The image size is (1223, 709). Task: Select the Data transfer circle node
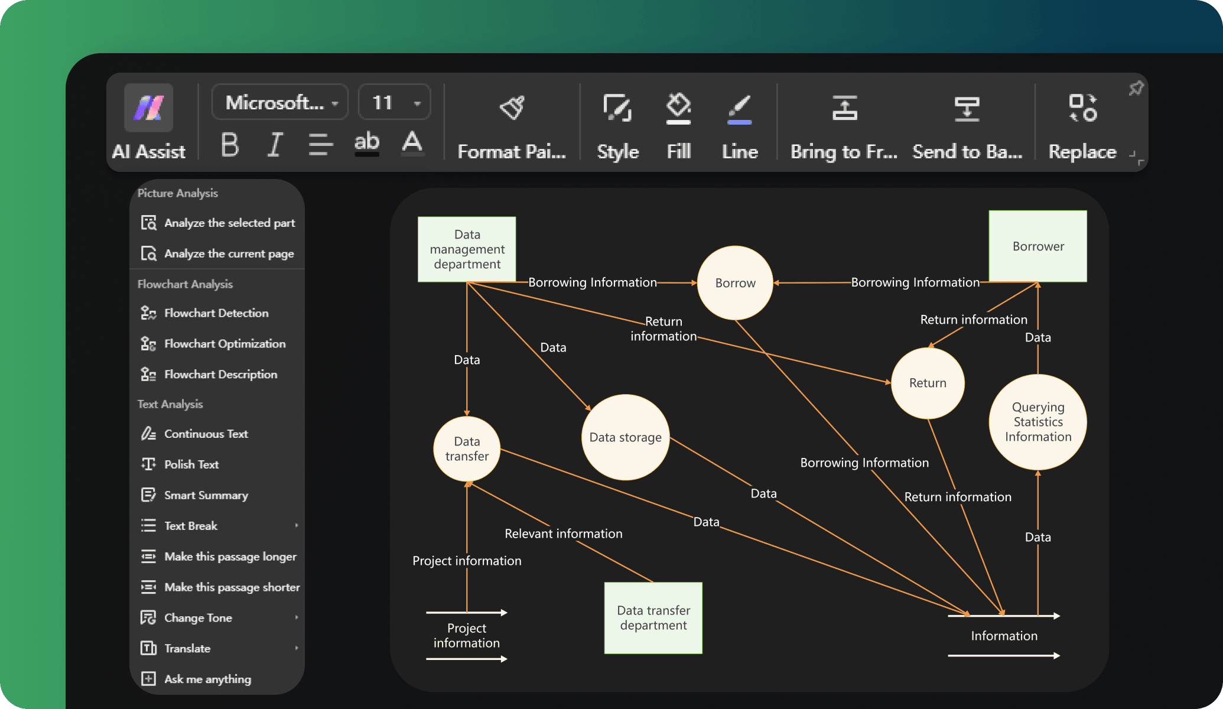467,449
